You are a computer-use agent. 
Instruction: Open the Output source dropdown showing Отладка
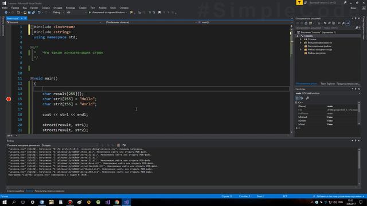click(69, 145)
